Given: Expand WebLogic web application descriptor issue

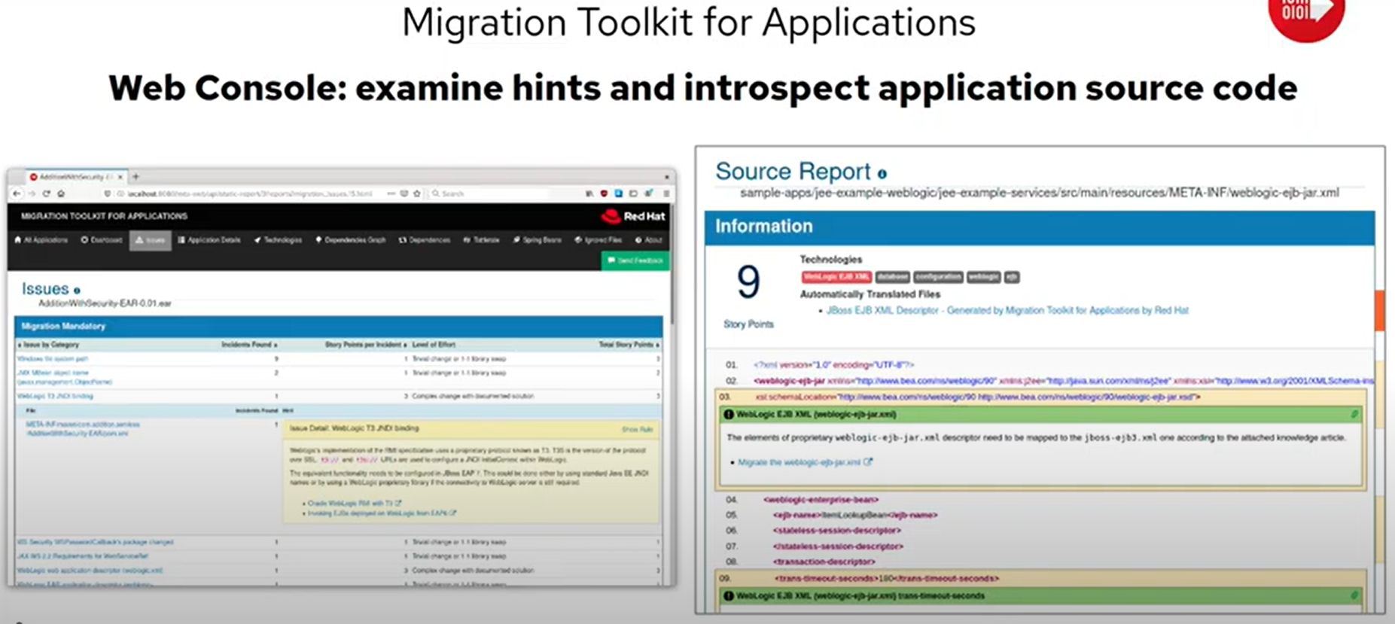Looking at the screenshot, I should click(90, 571).
